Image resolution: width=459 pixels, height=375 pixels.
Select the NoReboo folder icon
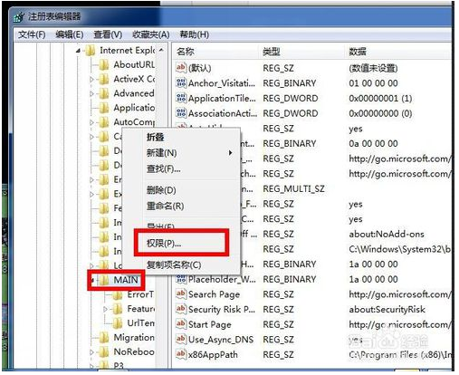coord(104,351)
